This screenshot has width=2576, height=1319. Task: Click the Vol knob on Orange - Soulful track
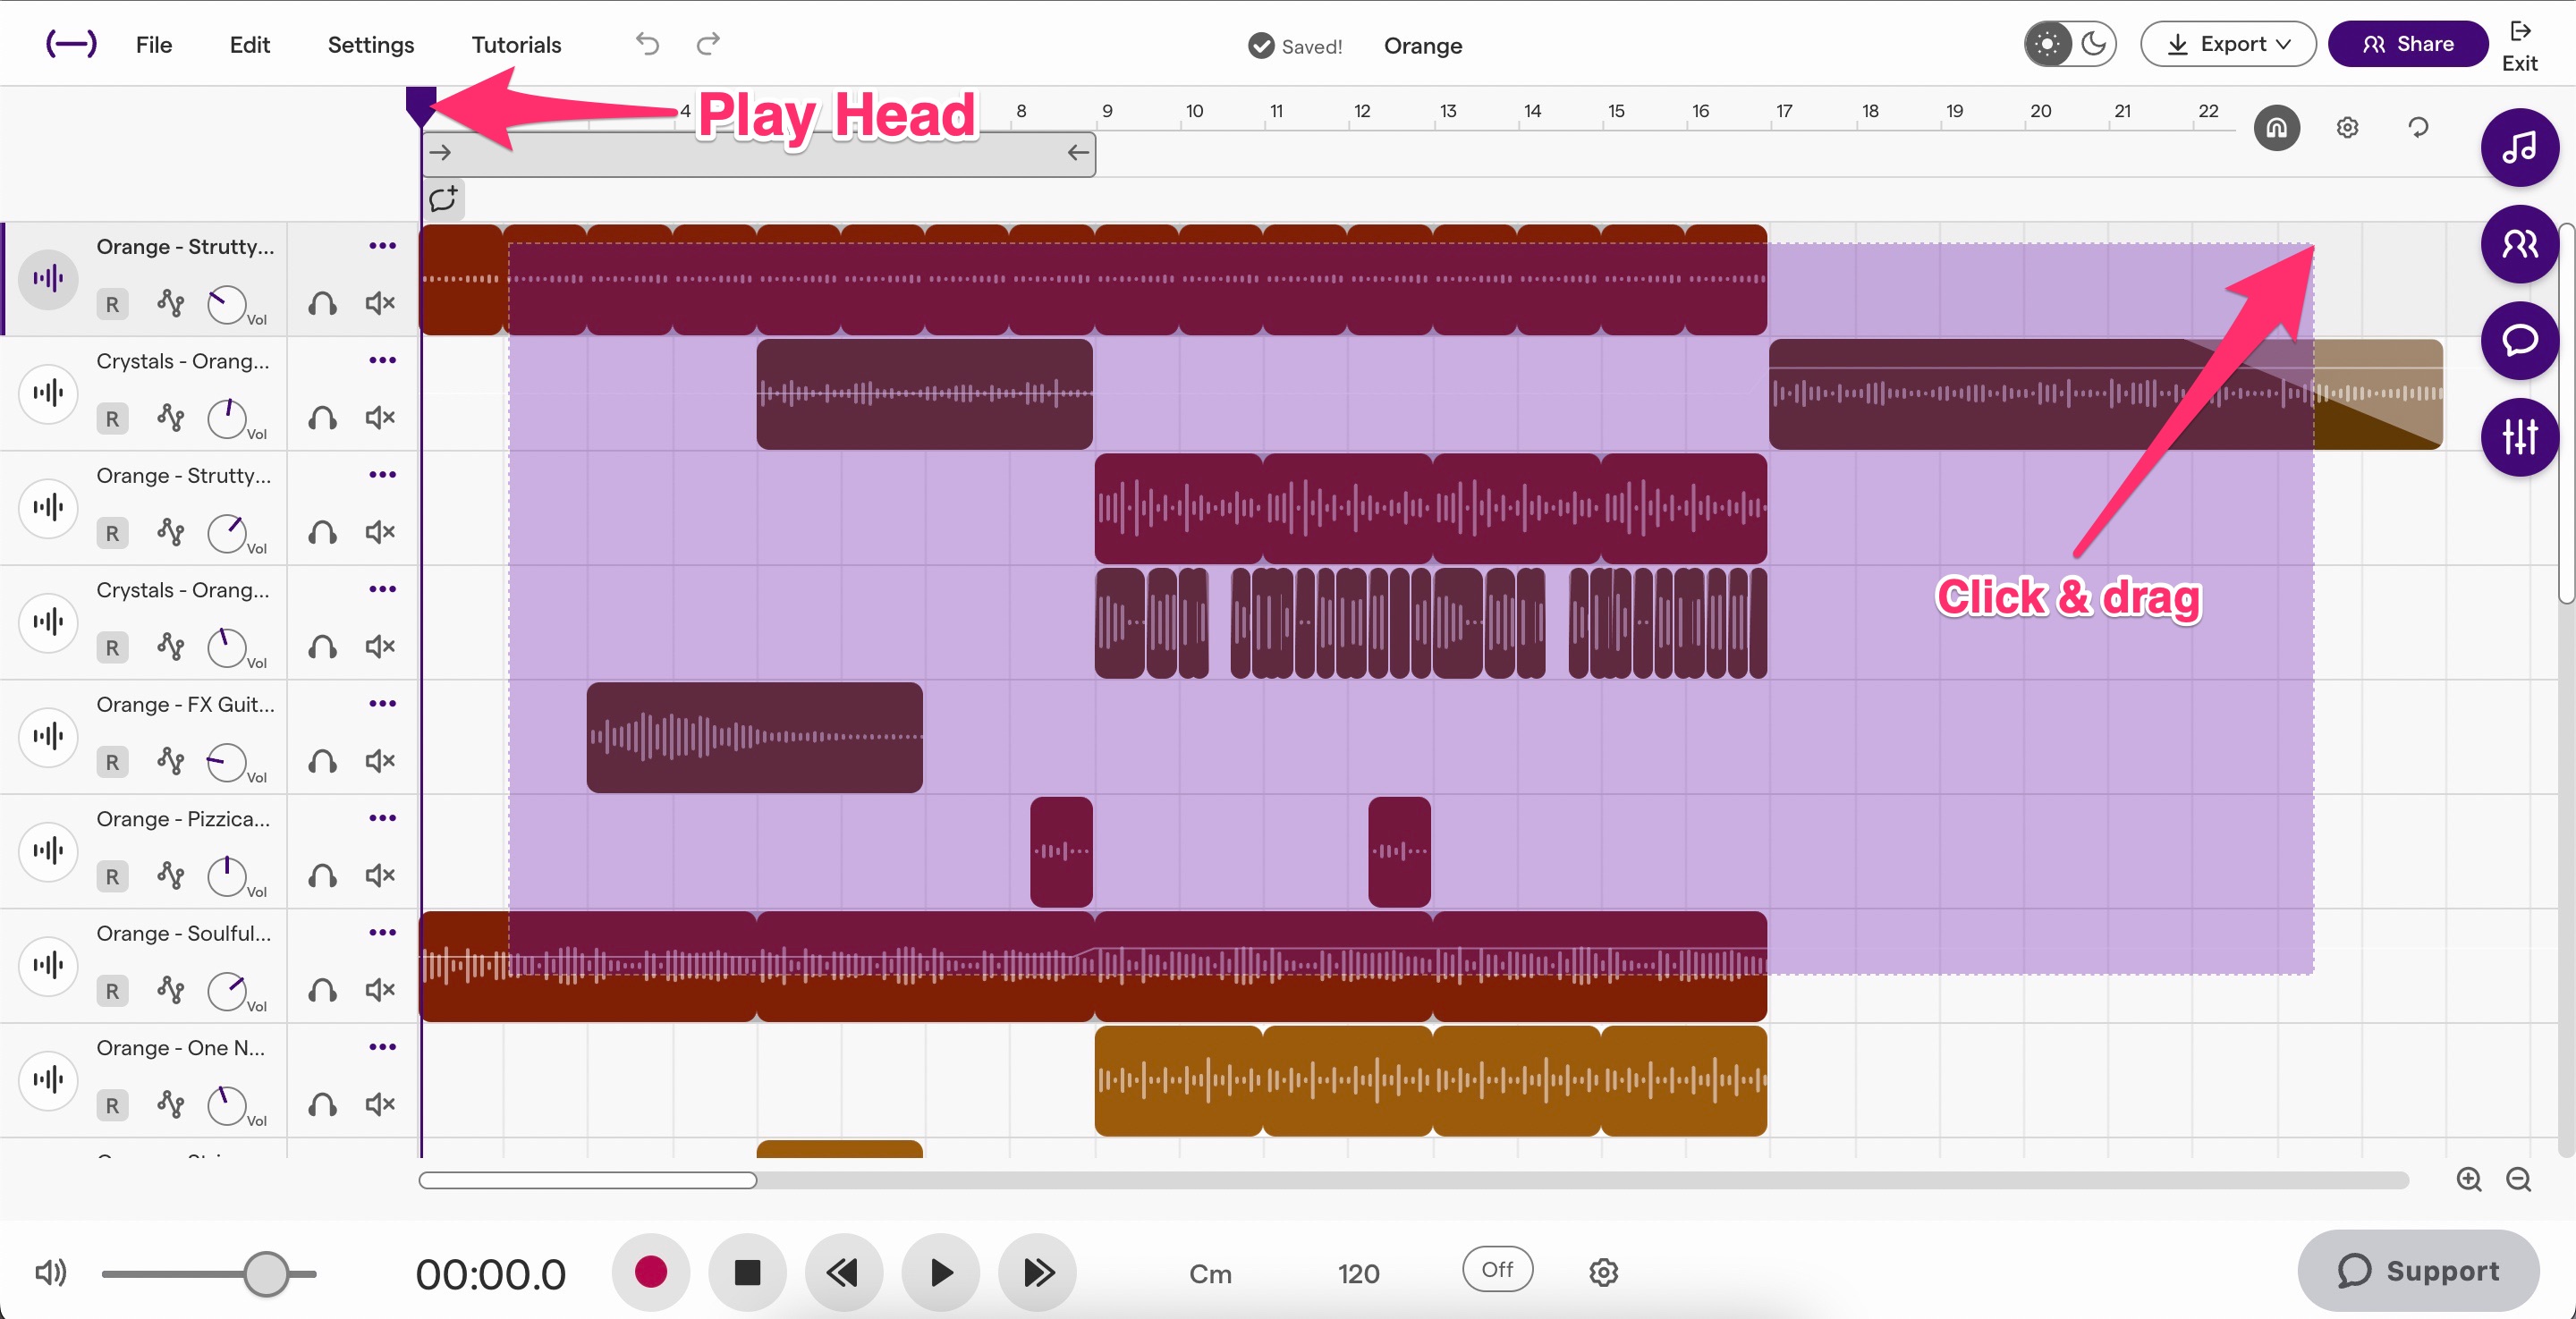[227, 990]
